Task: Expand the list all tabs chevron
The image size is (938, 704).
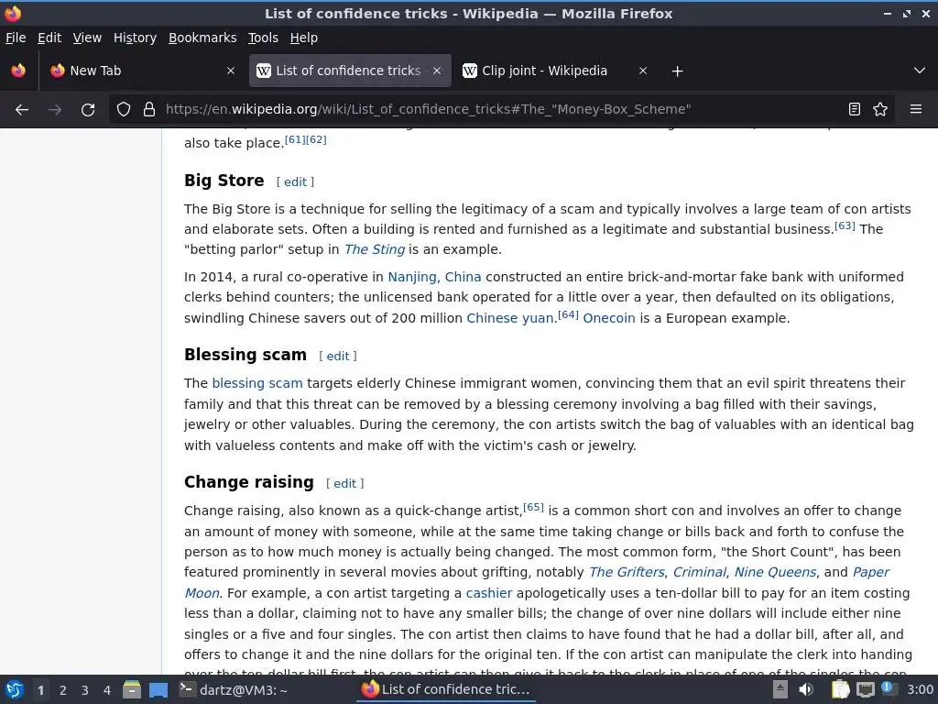Action: 920,71
